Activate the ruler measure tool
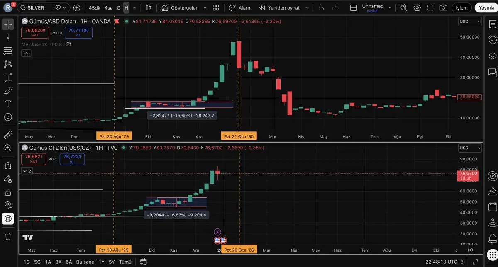The image size is (498, 267). point(8,134)
